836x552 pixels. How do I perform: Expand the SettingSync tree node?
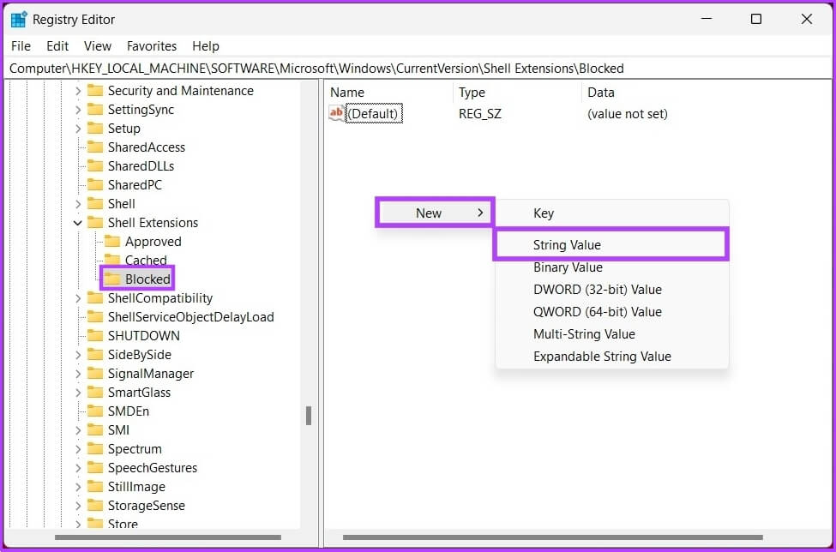pyautogui.click(x=78, y=109)
